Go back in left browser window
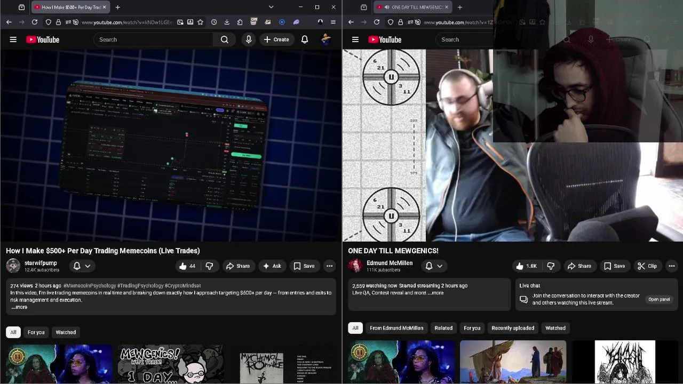 9,22
